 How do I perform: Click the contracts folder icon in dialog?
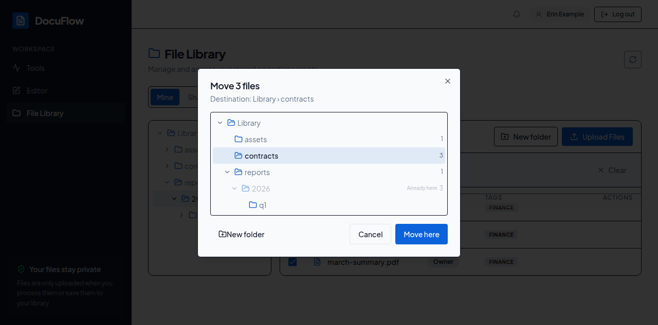click(239, 156)
